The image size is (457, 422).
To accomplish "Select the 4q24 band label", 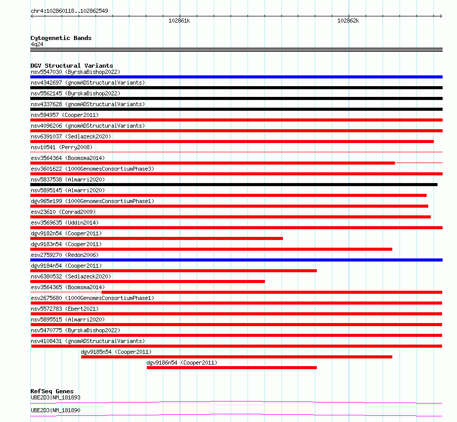I will point(37,44).
